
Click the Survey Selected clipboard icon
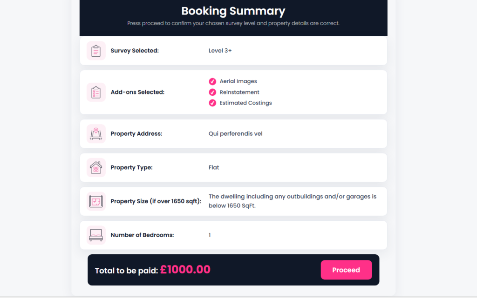(x=96, y=51)
